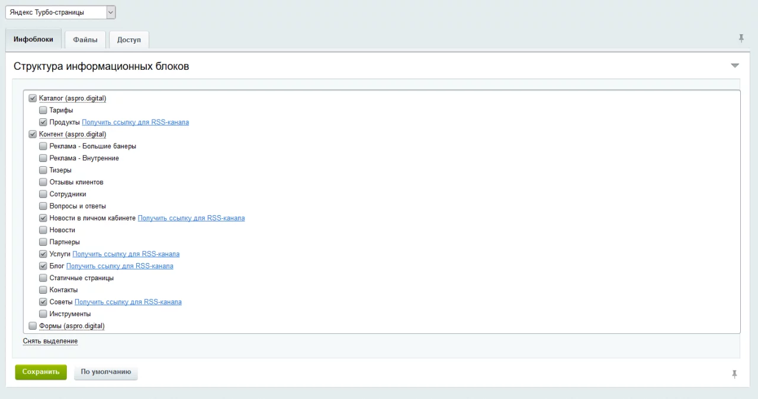The width and height of the screenshot is (758, 399).
Task: Get the RSS link for Советы
Action: (x=128, y=302)
